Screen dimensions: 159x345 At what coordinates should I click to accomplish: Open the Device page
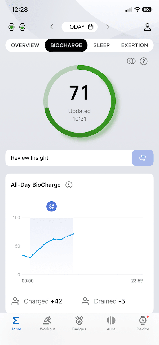click(143, 323)
